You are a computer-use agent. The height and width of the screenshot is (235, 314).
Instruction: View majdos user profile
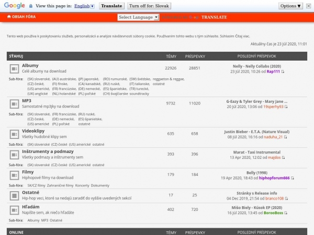point(274,158)
